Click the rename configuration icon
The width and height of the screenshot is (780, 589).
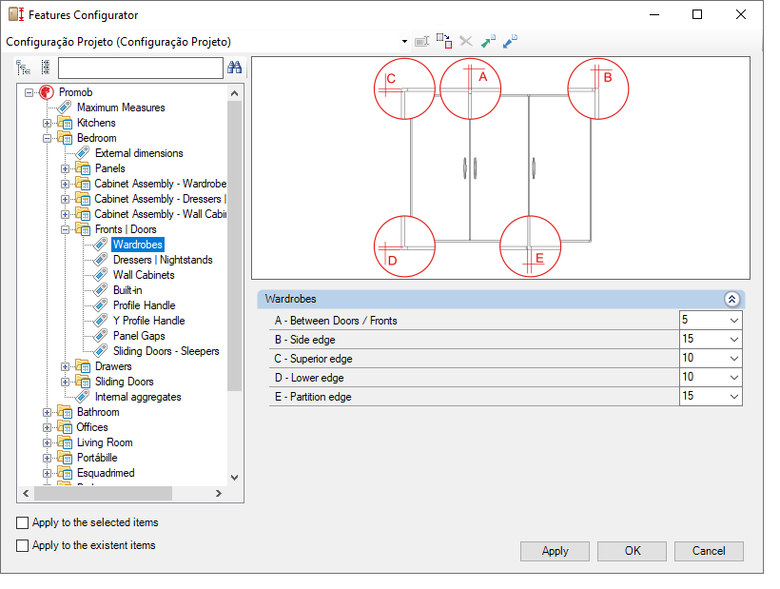pyautogui.click(x=421, y=41)
